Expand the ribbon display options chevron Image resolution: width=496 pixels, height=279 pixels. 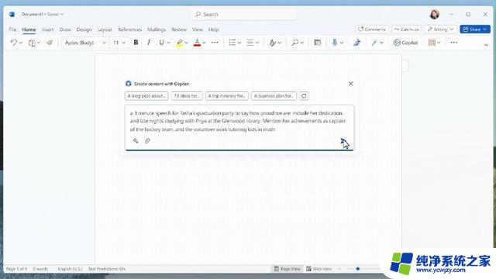[x=486, y=45]
